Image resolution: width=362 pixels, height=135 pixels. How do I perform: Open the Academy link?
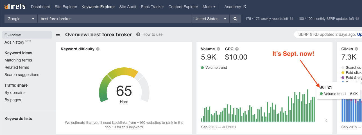click(233, 7)
